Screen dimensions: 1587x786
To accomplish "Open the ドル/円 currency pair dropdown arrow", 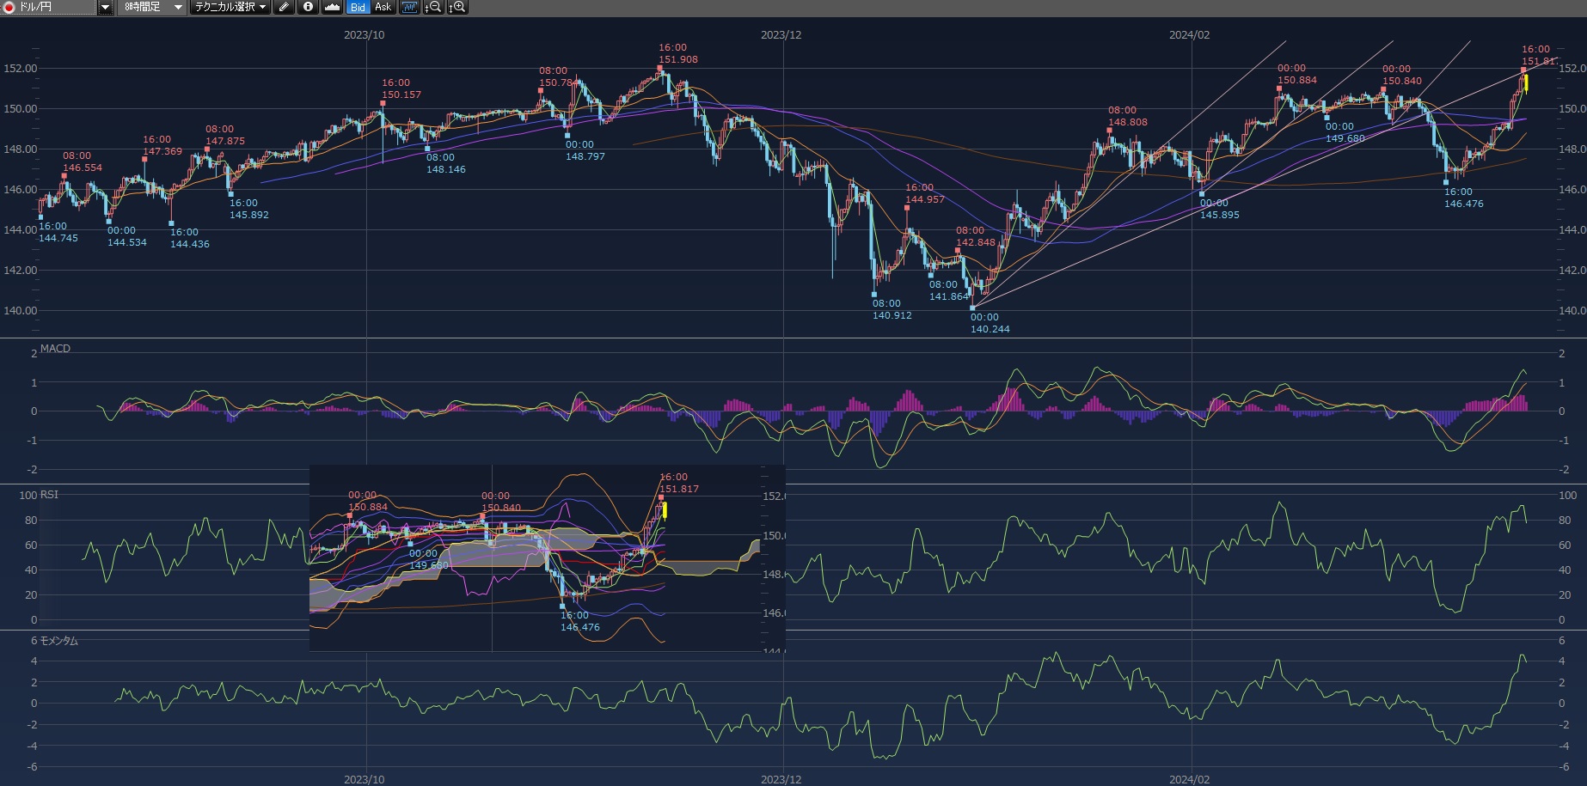I will pyautogui.click(x=105, y=7).
